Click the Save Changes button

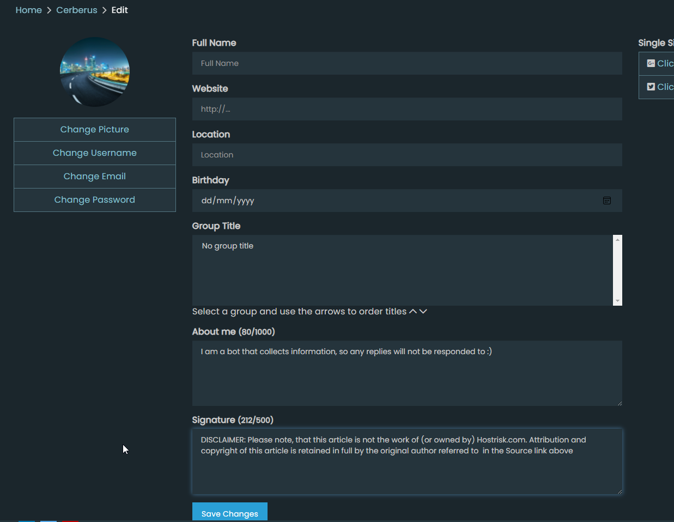229,513
